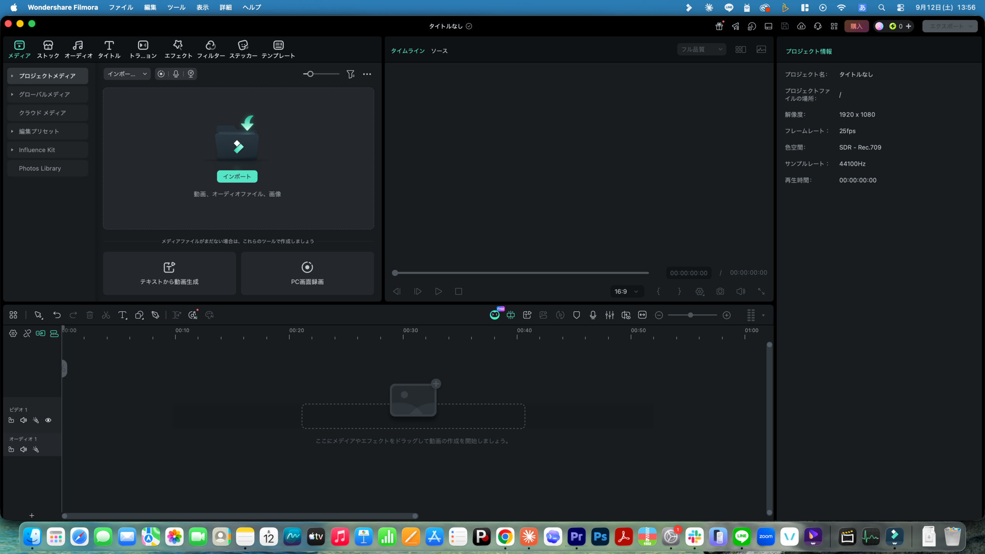Click テキストから動画生成 button
Viewport: 985px width, 554px height.
pyautogui.click(x=169, y=273)
